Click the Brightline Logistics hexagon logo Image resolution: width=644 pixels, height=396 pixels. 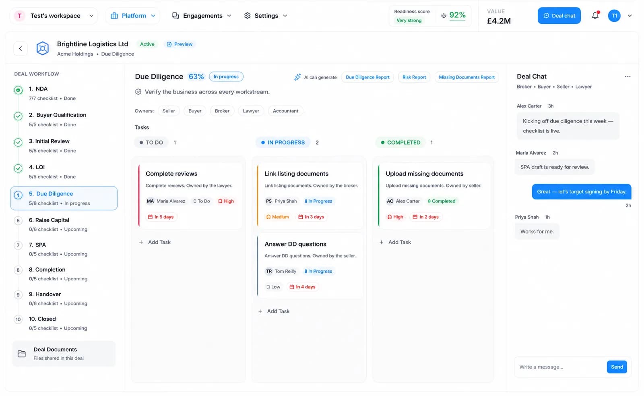point(43,48)
